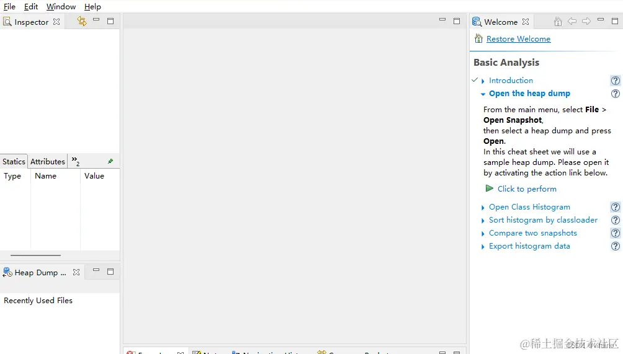Viewport: 623px width, 354px height.
Task: Click the Inspector horizontal scrollbar
Action: pos(36,255)
